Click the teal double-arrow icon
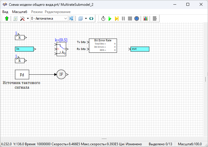208x147 pixels. (91, 18)
